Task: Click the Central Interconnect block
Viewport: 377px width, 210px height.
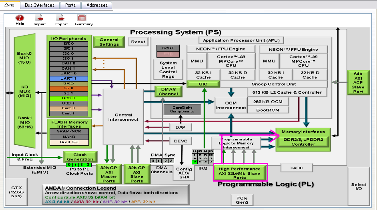Action: 123,117
